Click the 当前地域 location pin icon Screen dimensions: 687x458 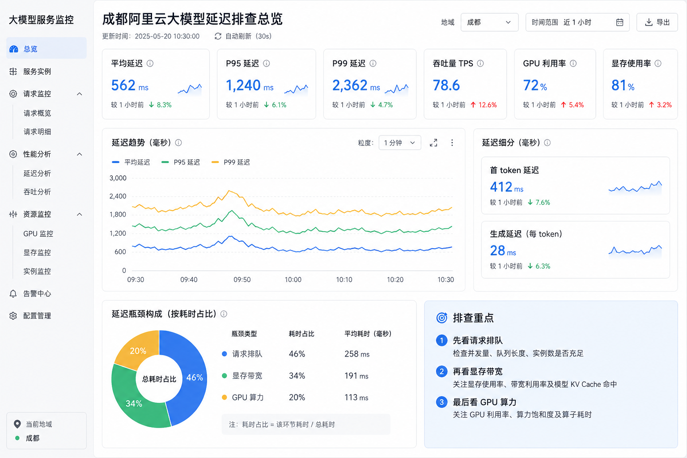coord(17,424)
